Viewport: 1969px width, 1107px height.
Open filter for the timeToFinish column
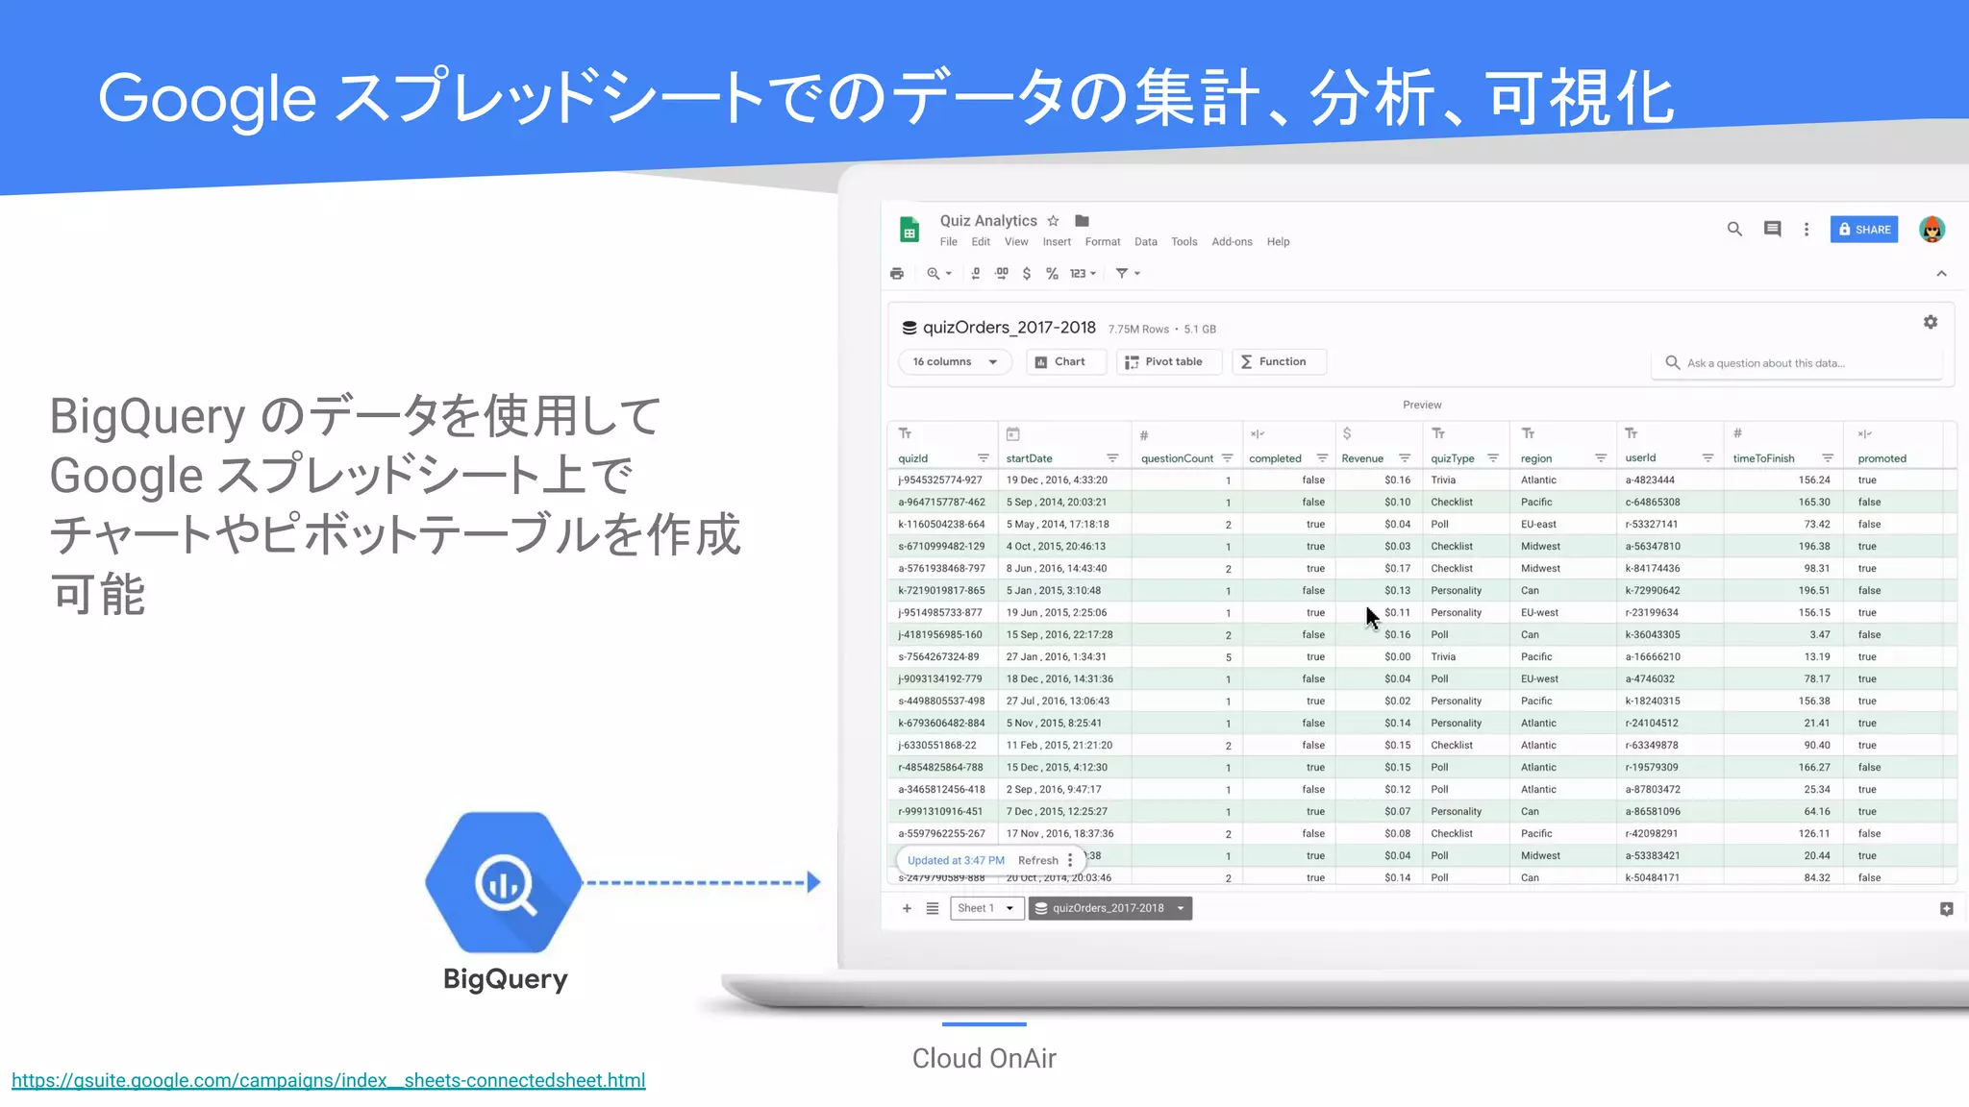[x=1828, y=458]
